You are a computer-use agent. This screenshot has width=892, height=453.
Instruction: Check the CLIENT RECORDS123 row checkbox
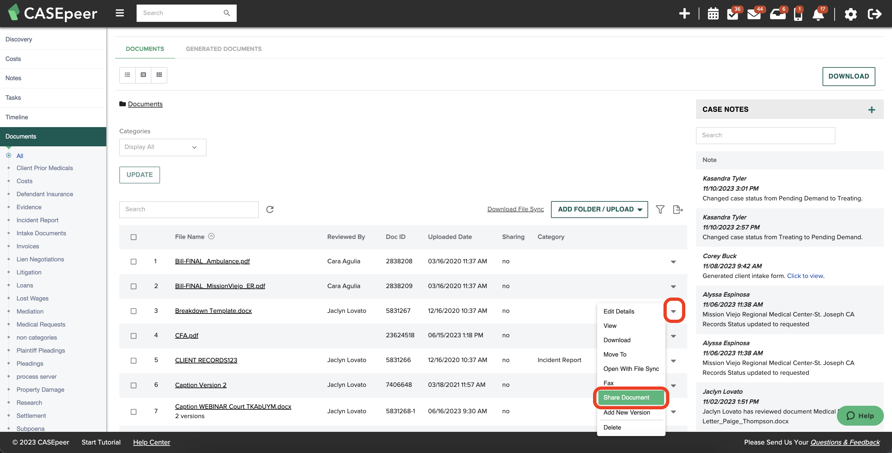pos(134,360)
